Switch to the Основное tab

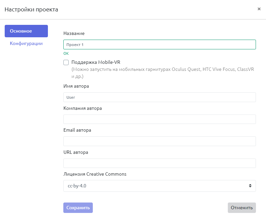coord(26,31)
